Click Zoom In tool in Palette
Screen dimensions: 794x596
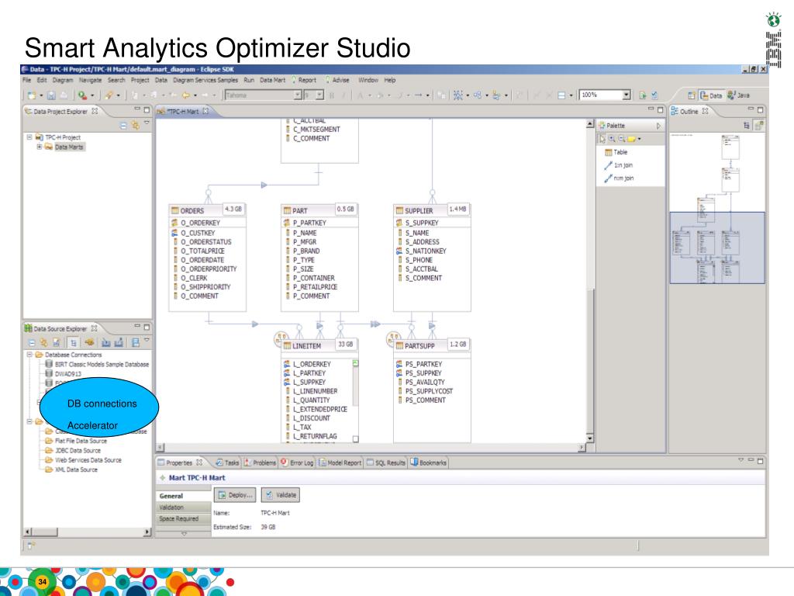613,139
